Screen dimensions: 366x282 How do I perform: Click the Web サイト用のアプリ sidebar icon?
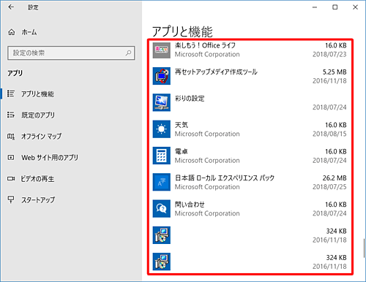[x=11, y=157]
